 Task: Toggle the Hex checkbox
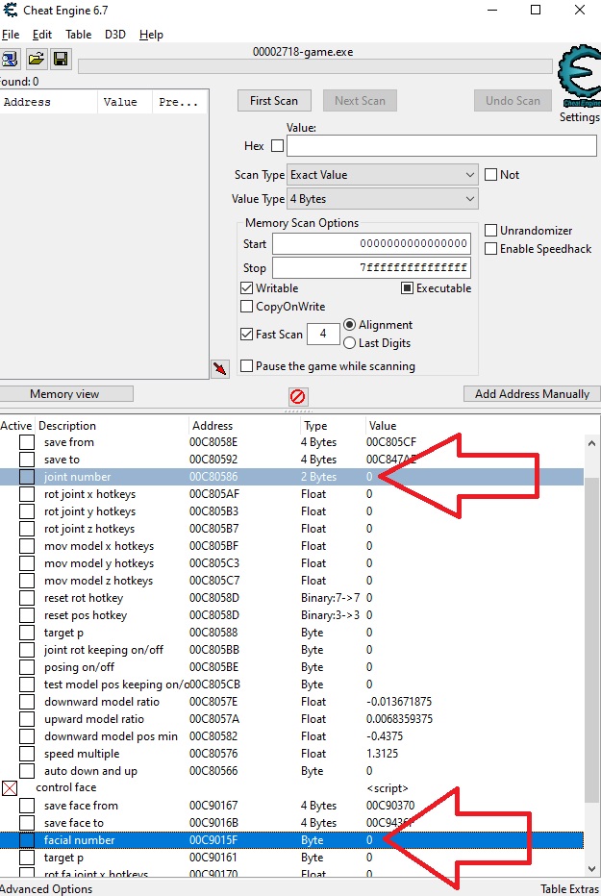point(277,146)
